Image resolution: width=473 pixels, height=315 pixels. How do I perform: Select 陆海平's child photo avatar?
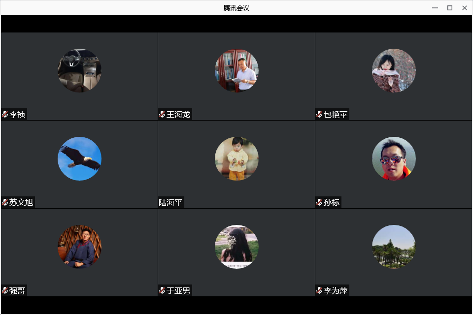click(236, 158)
